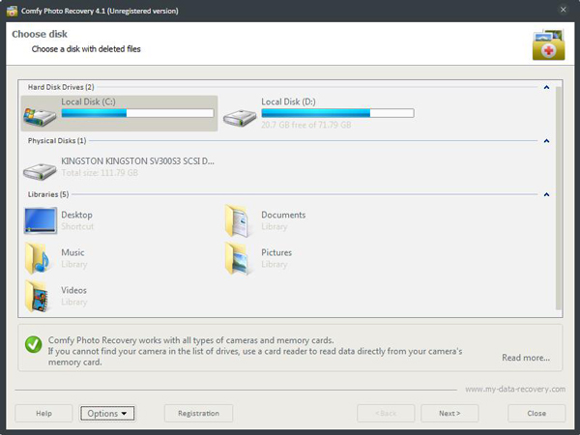
Task: Select the Local Disk (D:) drive icon
Action: pos(240,117)
